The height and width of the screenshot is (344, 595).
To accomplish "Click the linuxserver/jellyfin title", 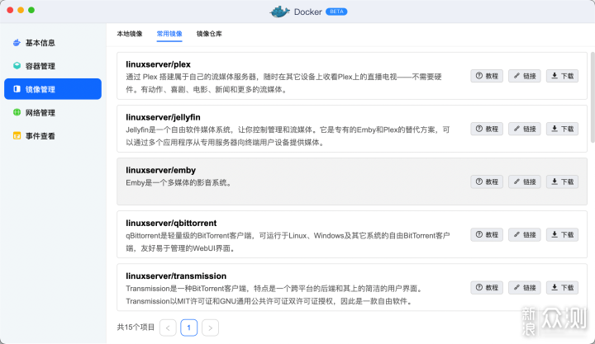I will tap(163, 117).
